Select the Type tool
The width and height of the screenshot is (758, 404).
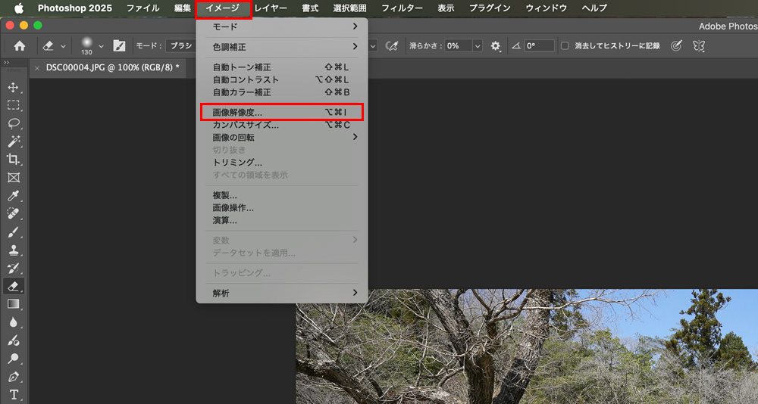click(x=14, y=394)
